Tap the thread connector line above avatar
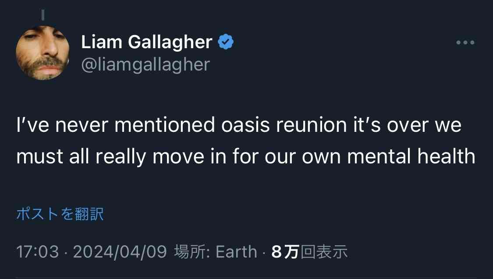This screenshot has height=279, width=493. (43, 15)
